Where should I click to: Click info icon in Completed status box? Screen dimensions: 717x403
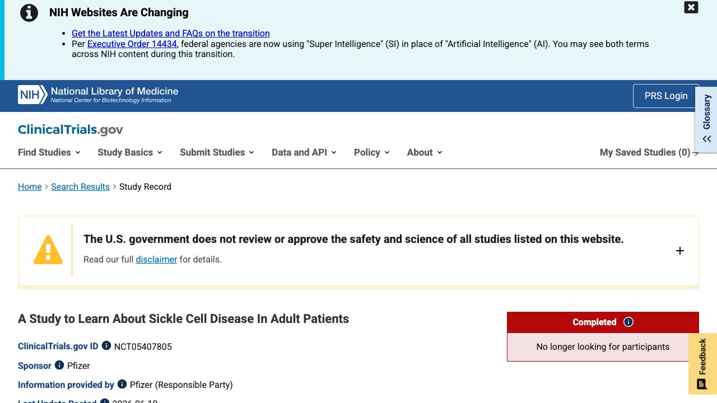[628, 322]
